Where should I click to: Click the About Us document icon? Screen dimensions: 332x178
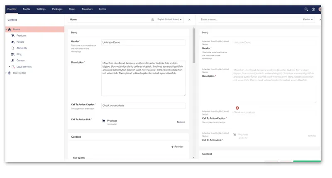pos(13,48)
